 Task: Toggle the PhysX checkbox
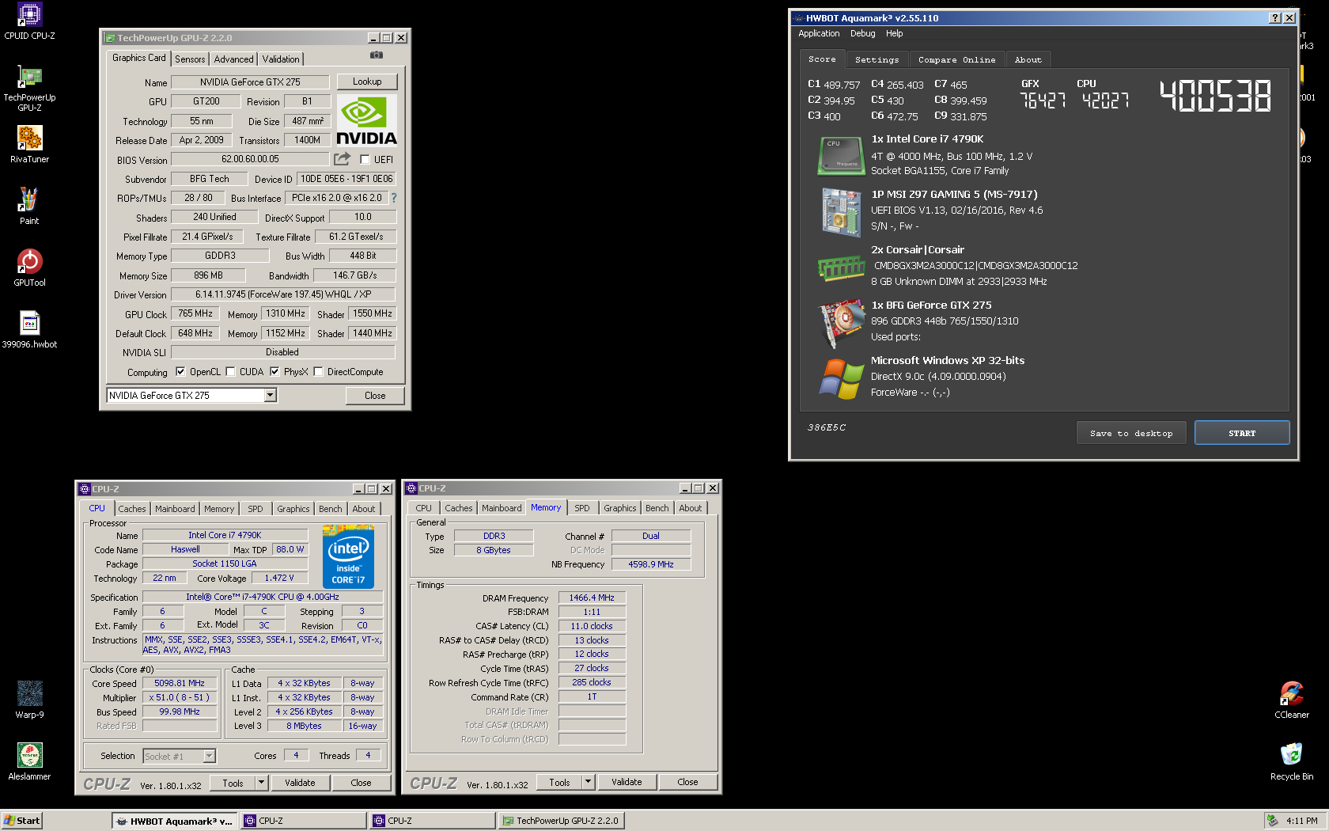pos(275,371)
